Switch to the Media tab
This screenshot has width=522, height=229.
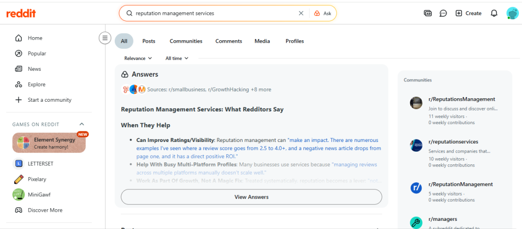[x=263, y=41]
